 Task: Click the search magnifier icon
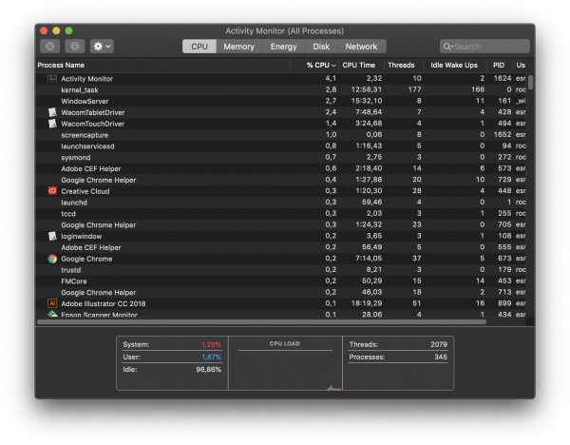pyautogui.click(x=447, y=47)
